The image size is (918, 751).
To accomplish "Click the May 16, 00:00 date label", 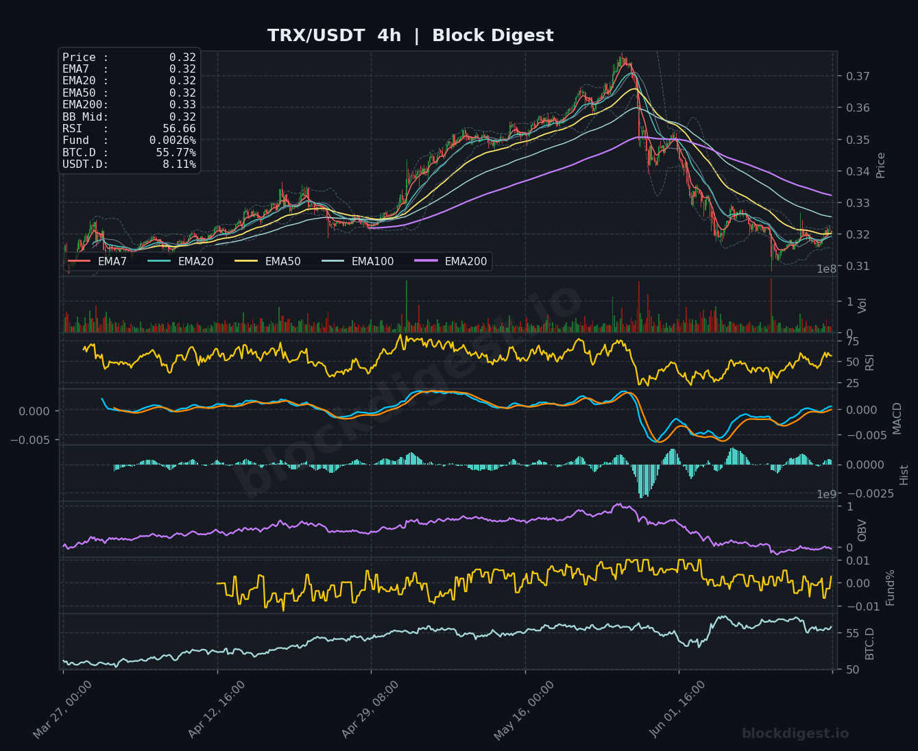I will (524, 709).
